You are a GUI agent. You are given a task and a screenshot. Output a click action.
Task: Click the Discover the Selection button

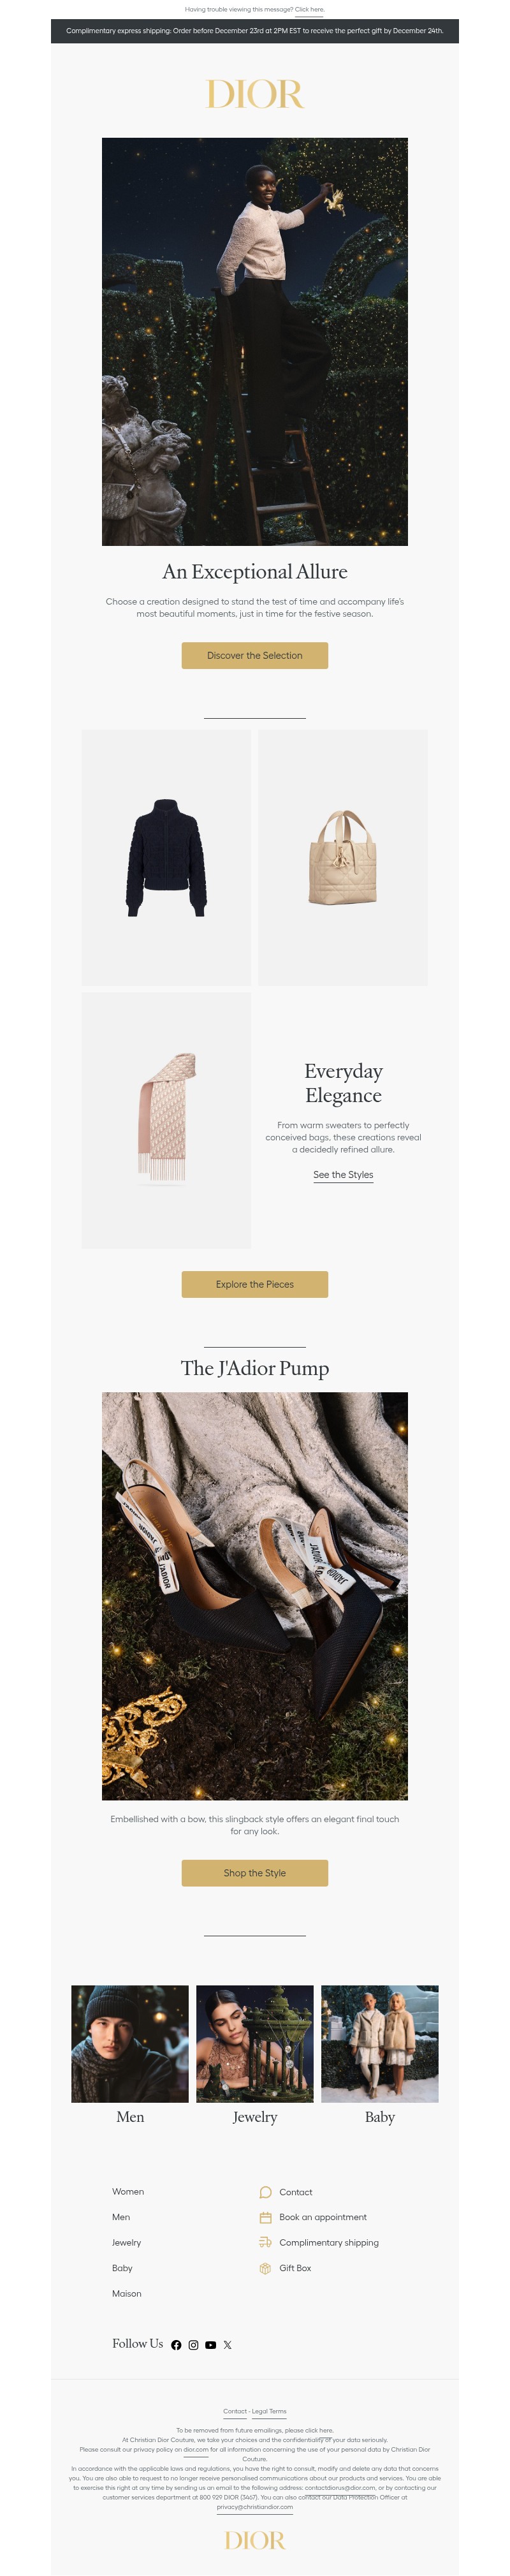tap(255, 655)
